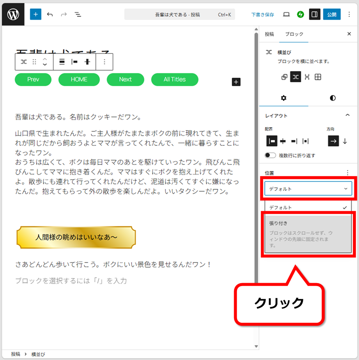The image size is (359, 360).
Task: Open the green Jetpack panel icon
Action: [300, 14]
